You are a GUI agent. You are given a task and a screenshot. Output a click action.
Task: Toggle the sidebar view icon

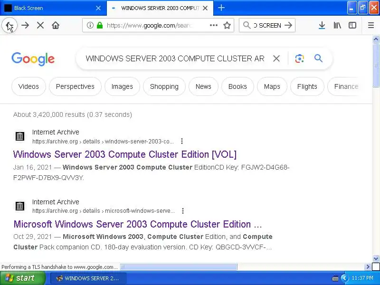[x=352, y=25]
